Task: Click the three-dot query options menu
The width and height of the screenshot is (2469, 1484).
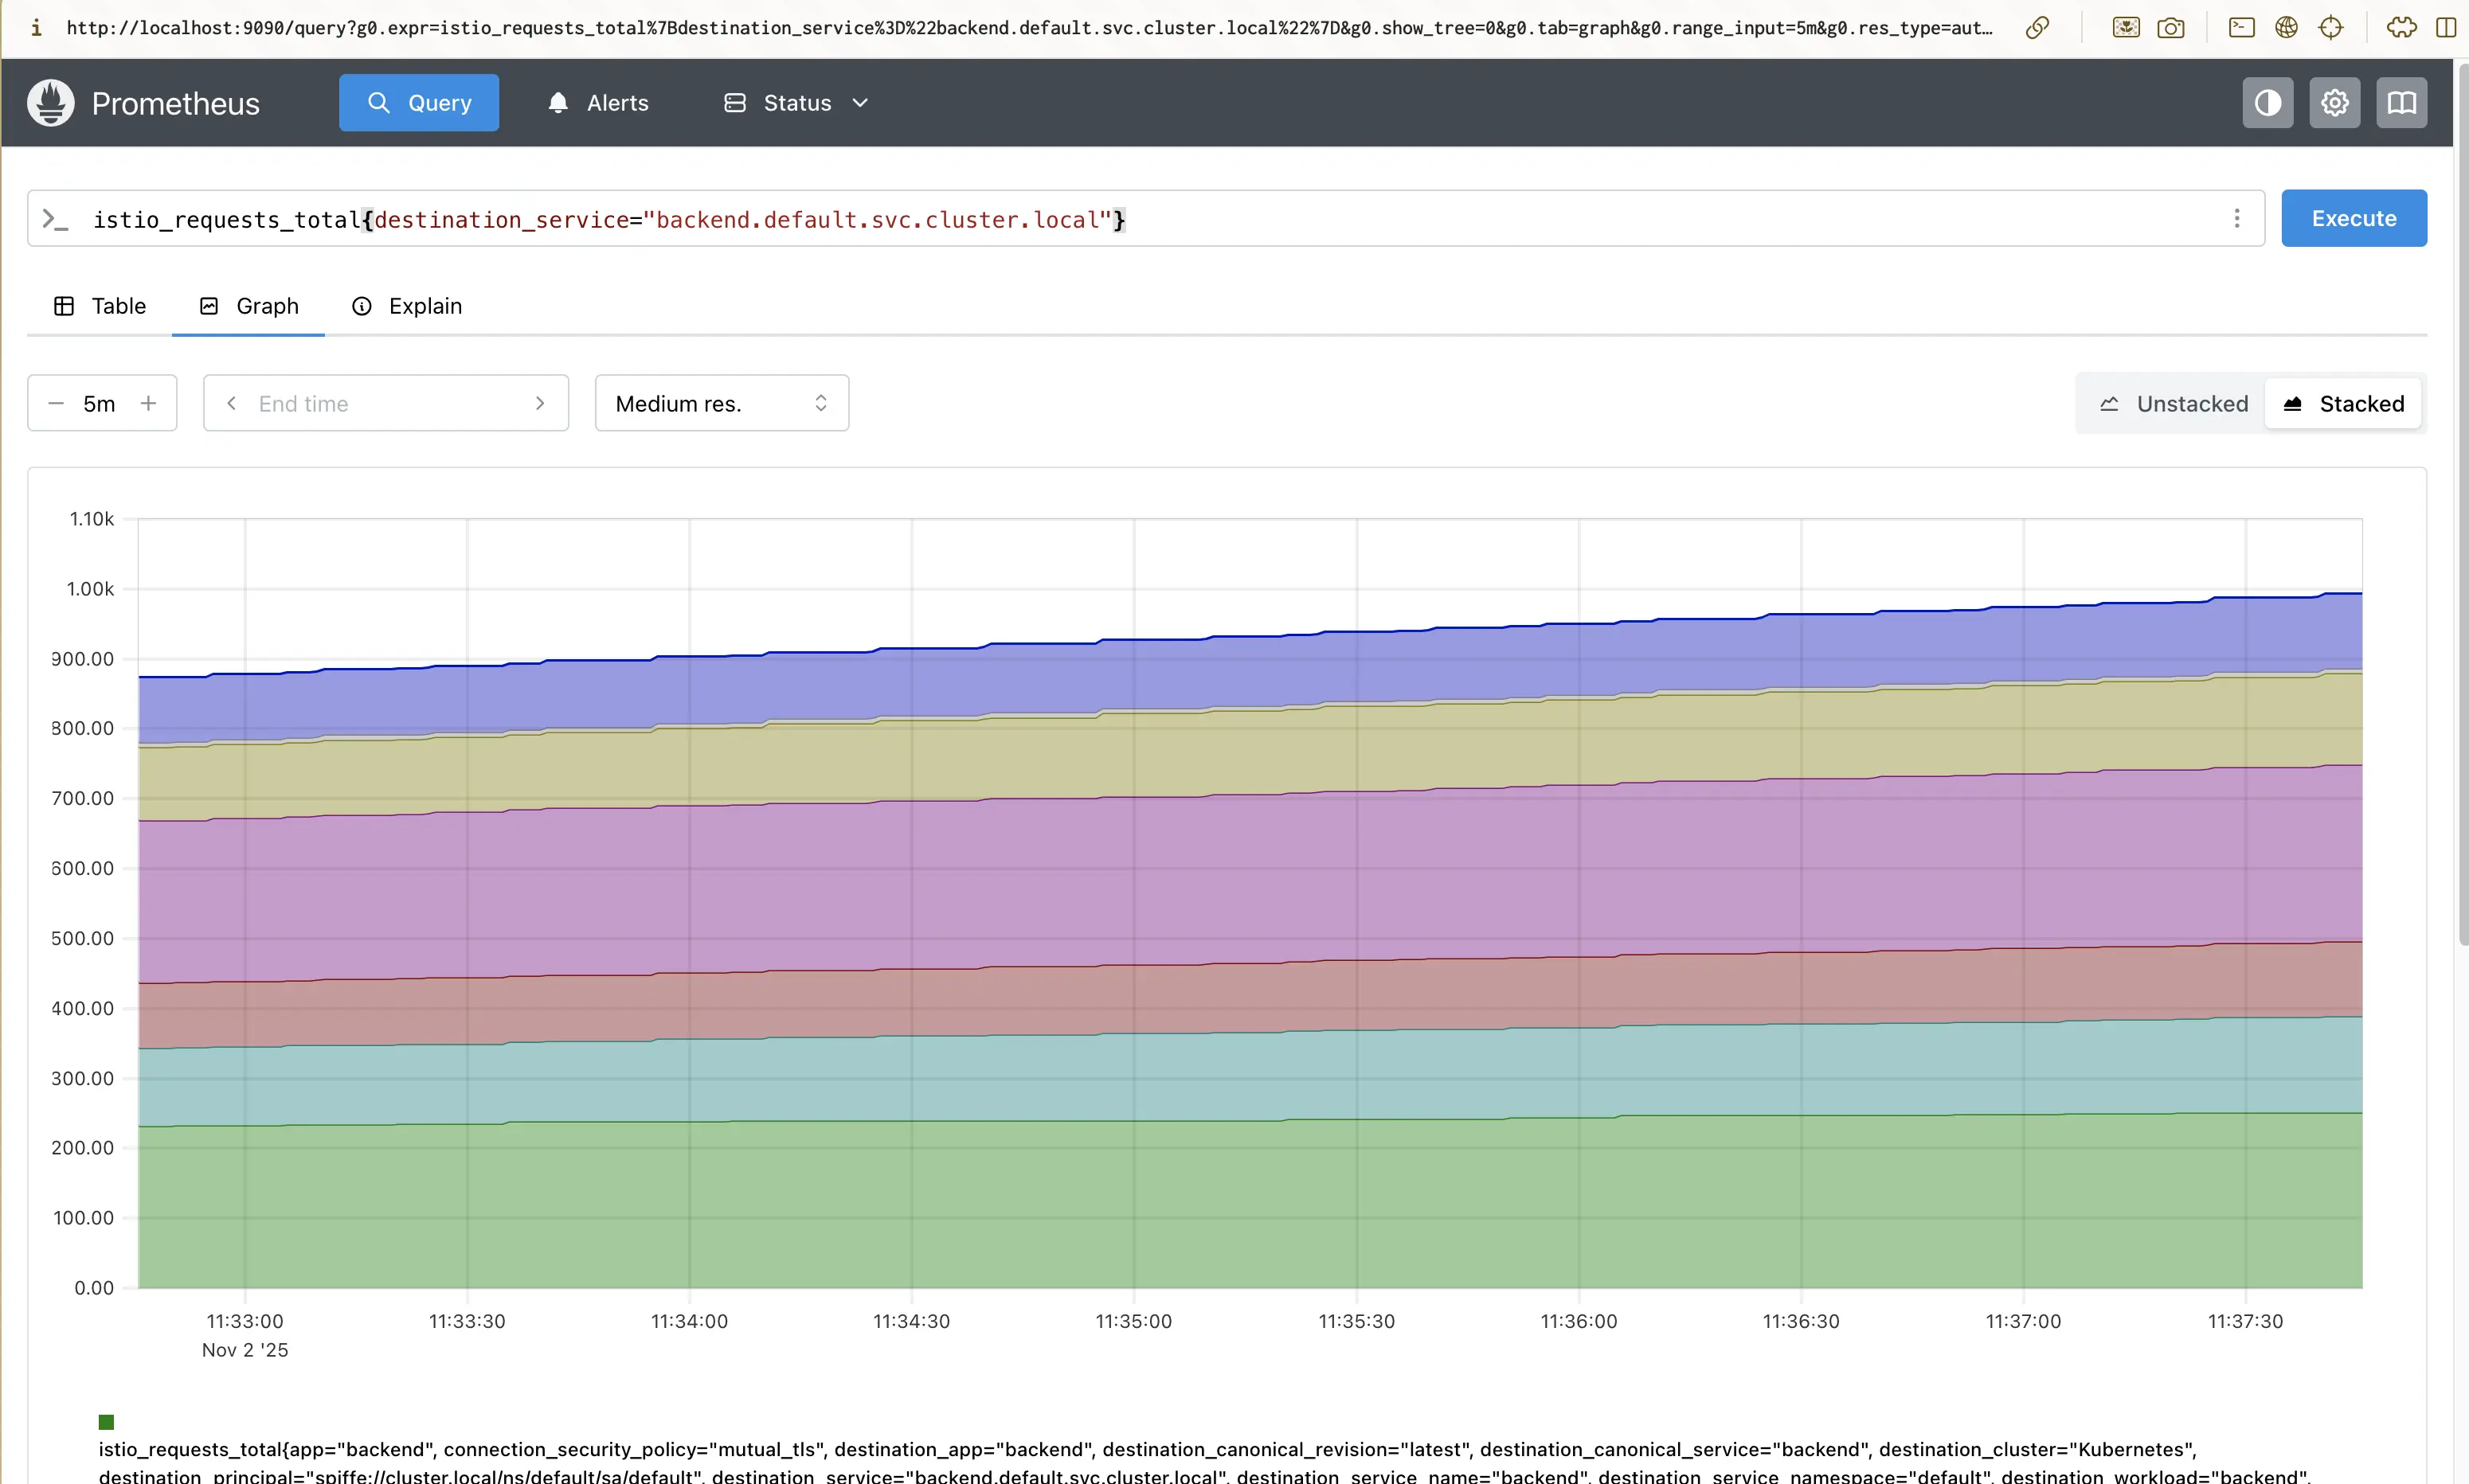Action: (2237, 219)
